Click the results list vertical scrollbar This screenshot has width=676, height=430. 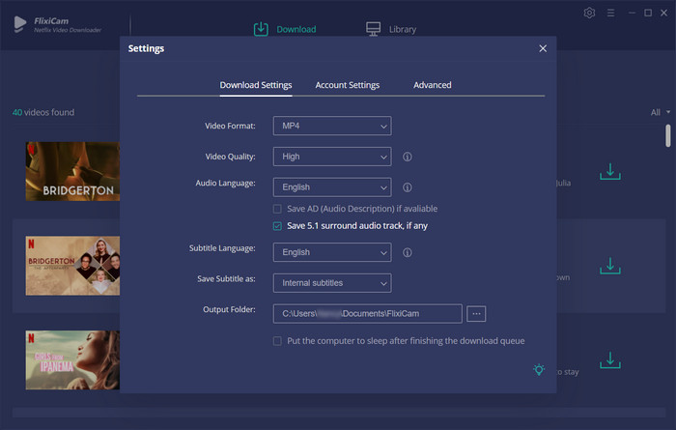[668, 136]
